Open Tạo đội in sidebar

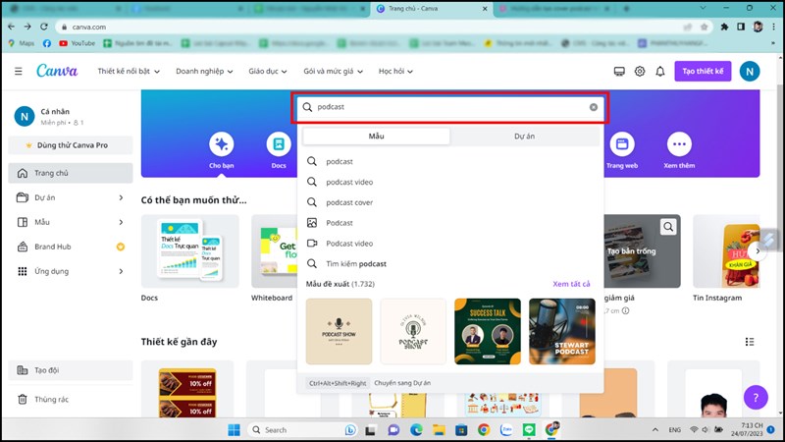pyautogui.click(x=71, y=370)
